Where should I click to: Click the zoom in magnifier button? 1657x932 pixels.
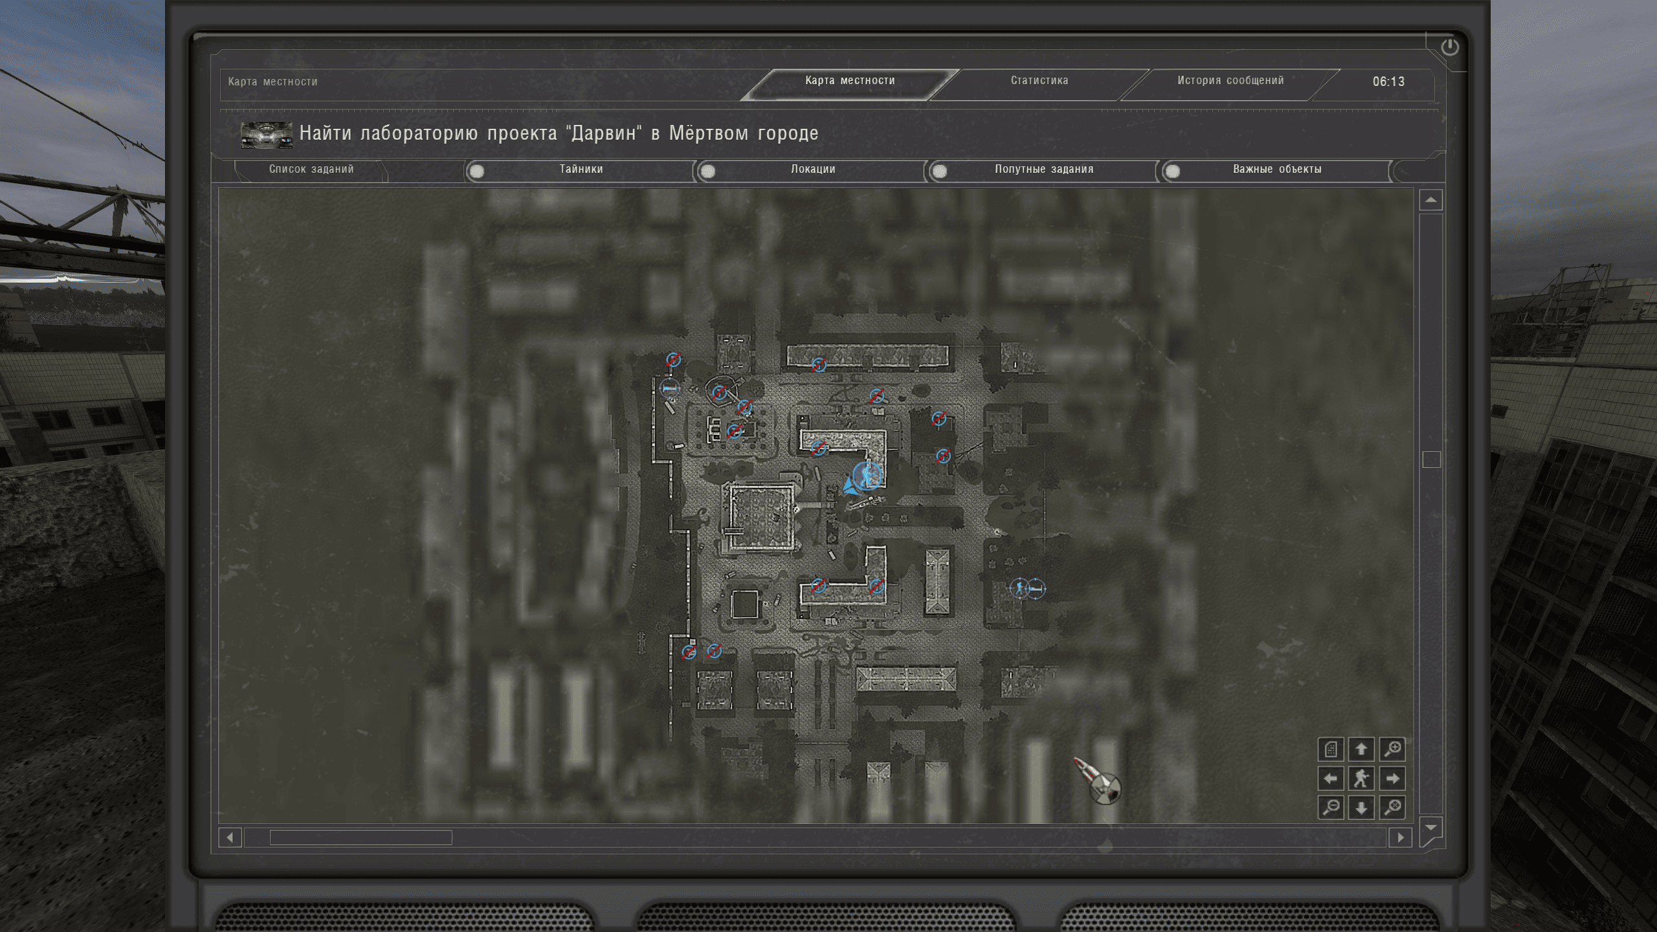click(x=1392, y=749)
